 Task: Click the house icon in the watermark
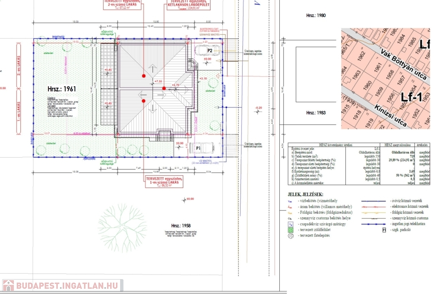point(8,285)
